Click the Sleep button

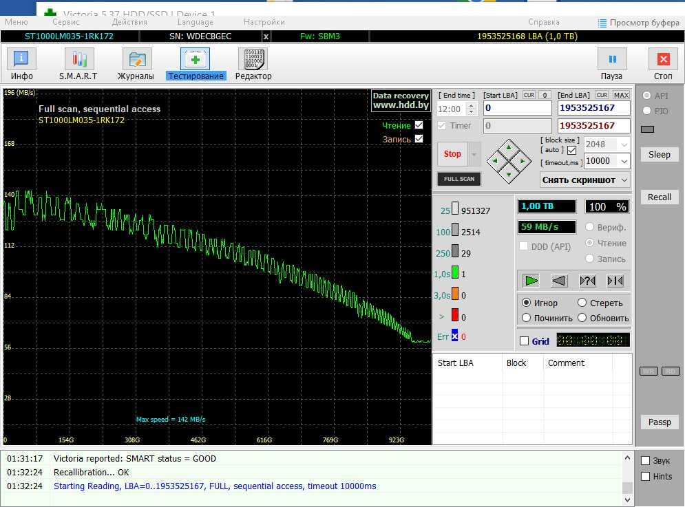(660, 155)
